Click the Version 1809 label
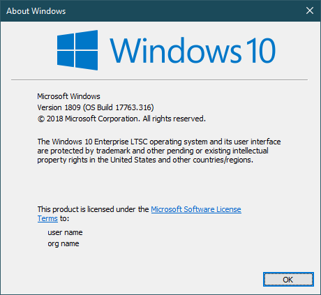Screen dimensions: 321x295 59,107
